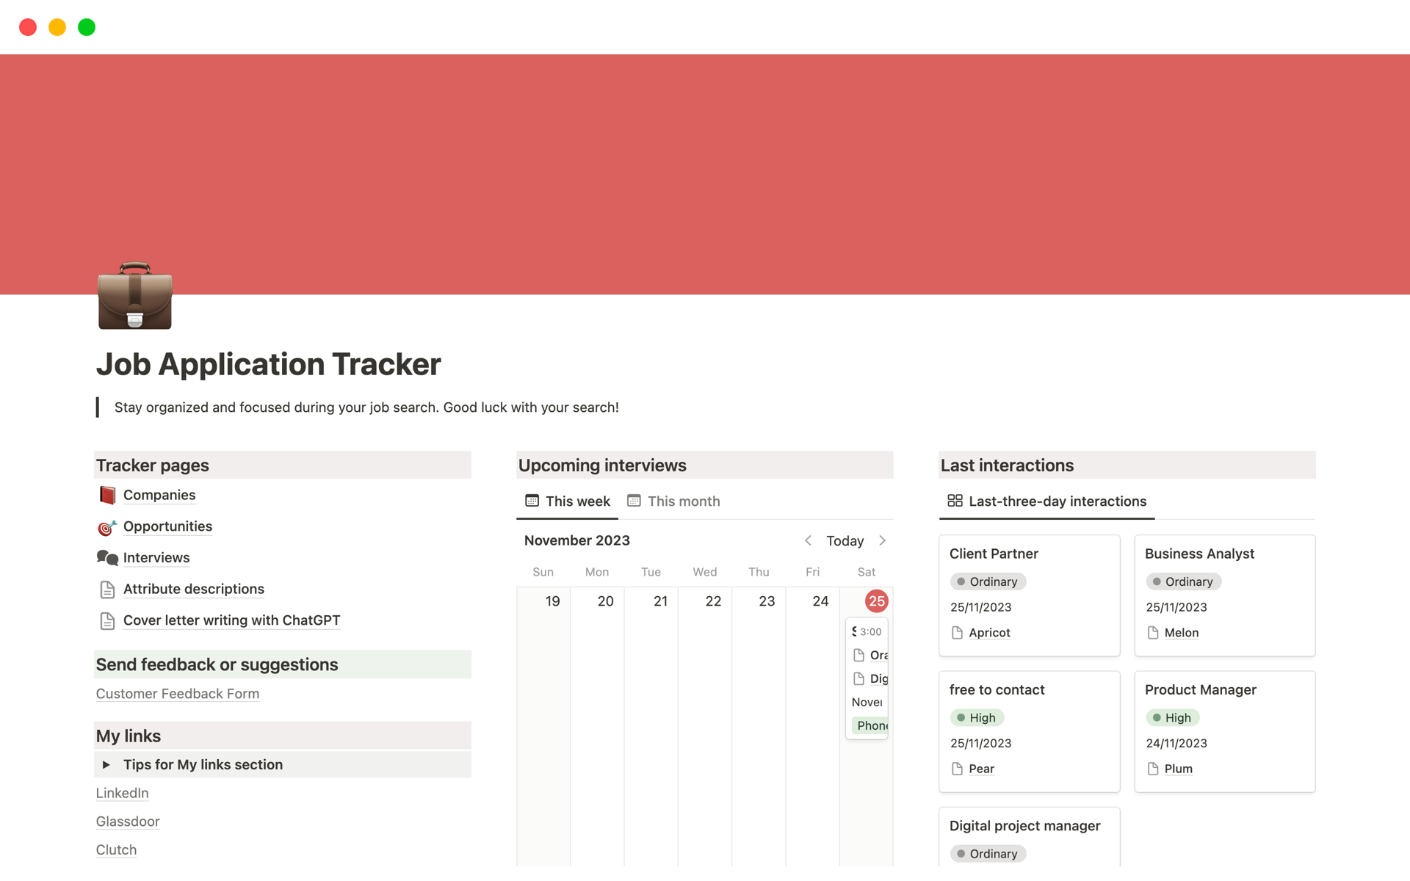Image resolution: width=1410 pixels, height=881 pixels.
Task: Go to next week with right chevron
Action: click(x=882, y=540)
